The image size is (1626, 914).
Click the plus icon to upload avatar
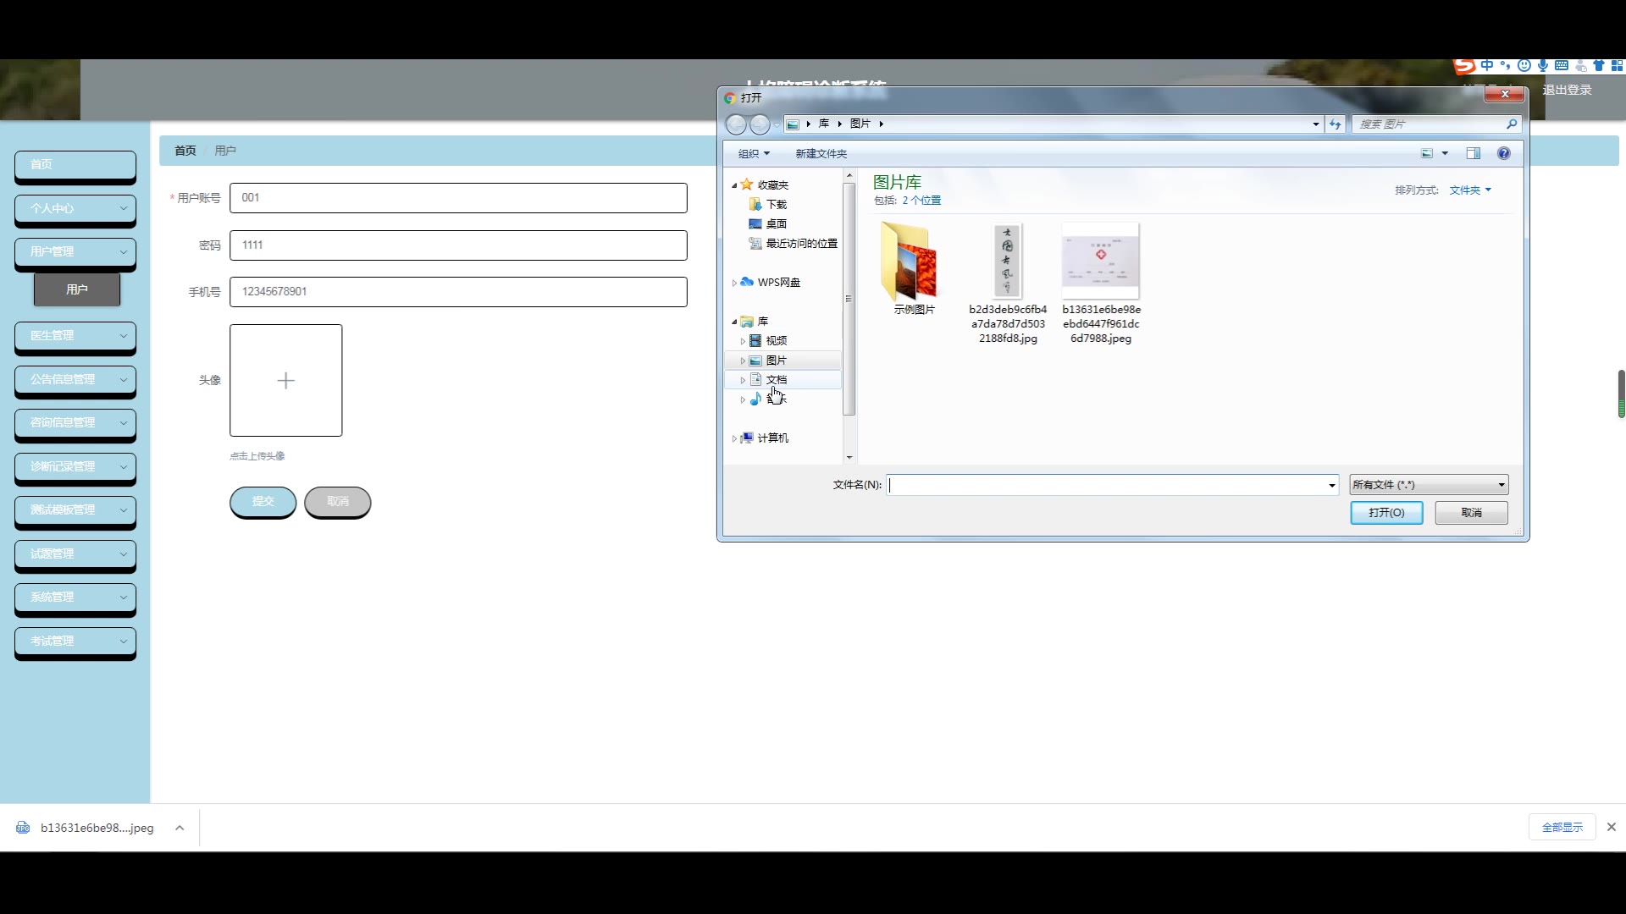(x=286, y=381)
